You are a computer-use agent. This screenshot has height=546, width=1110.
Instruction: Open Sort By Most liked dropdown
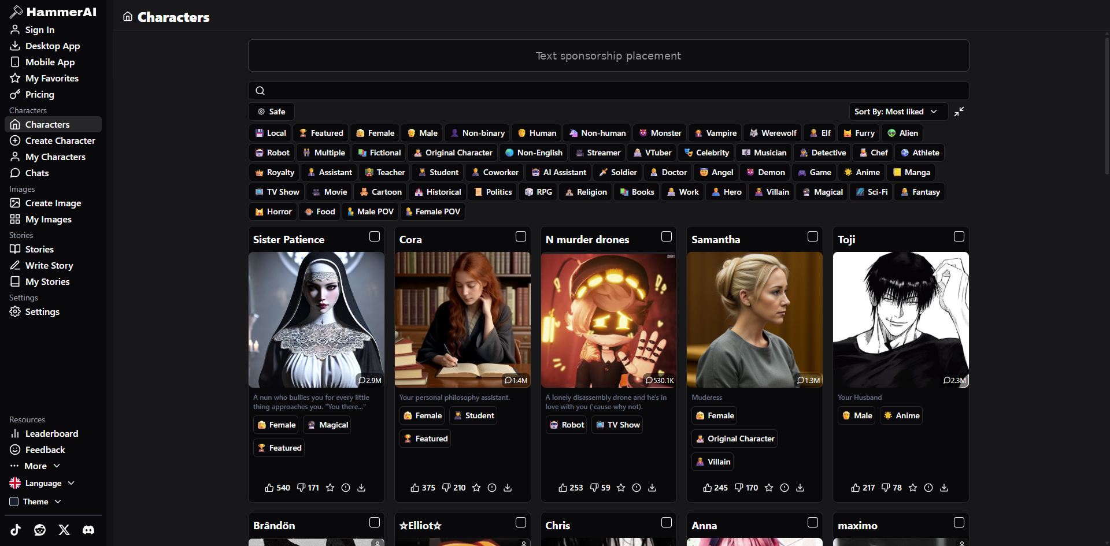(x=897, y=112)
